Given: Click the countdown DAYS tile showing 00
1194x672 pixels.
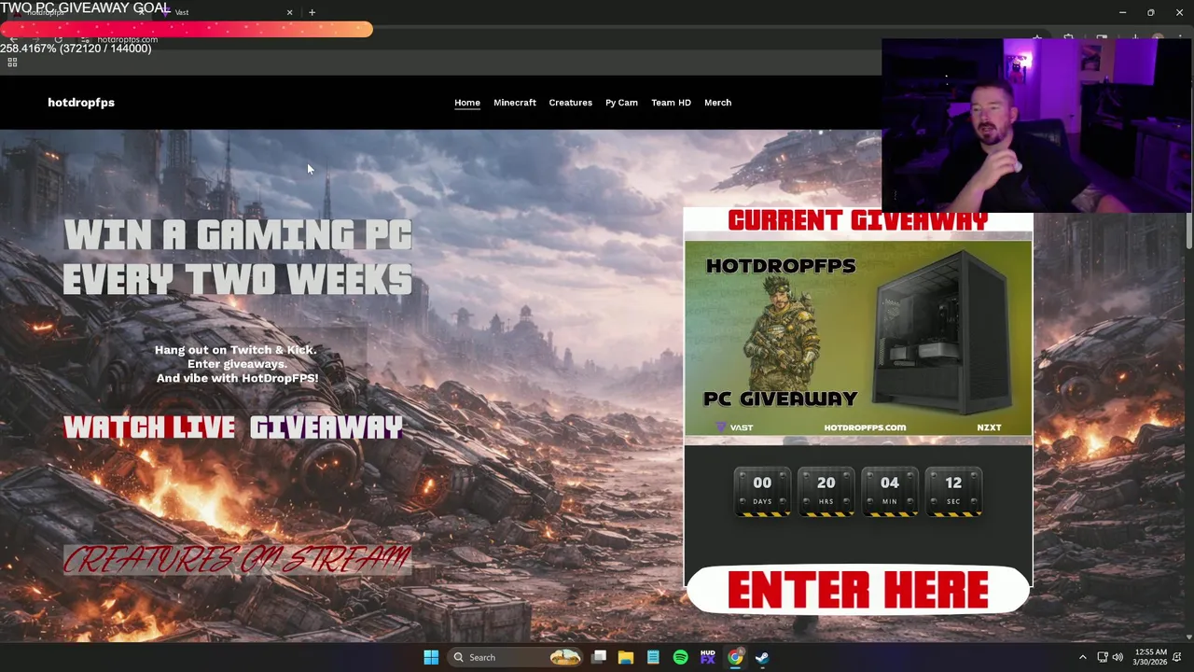Looking at the screenshot, I should click(762, 491).
